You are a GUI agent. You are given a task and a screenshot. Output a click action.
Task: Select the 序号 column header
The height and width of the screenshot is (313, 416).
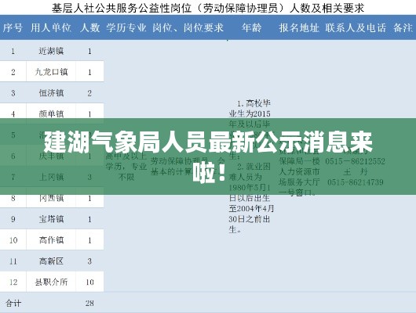(x=13, y=28)
